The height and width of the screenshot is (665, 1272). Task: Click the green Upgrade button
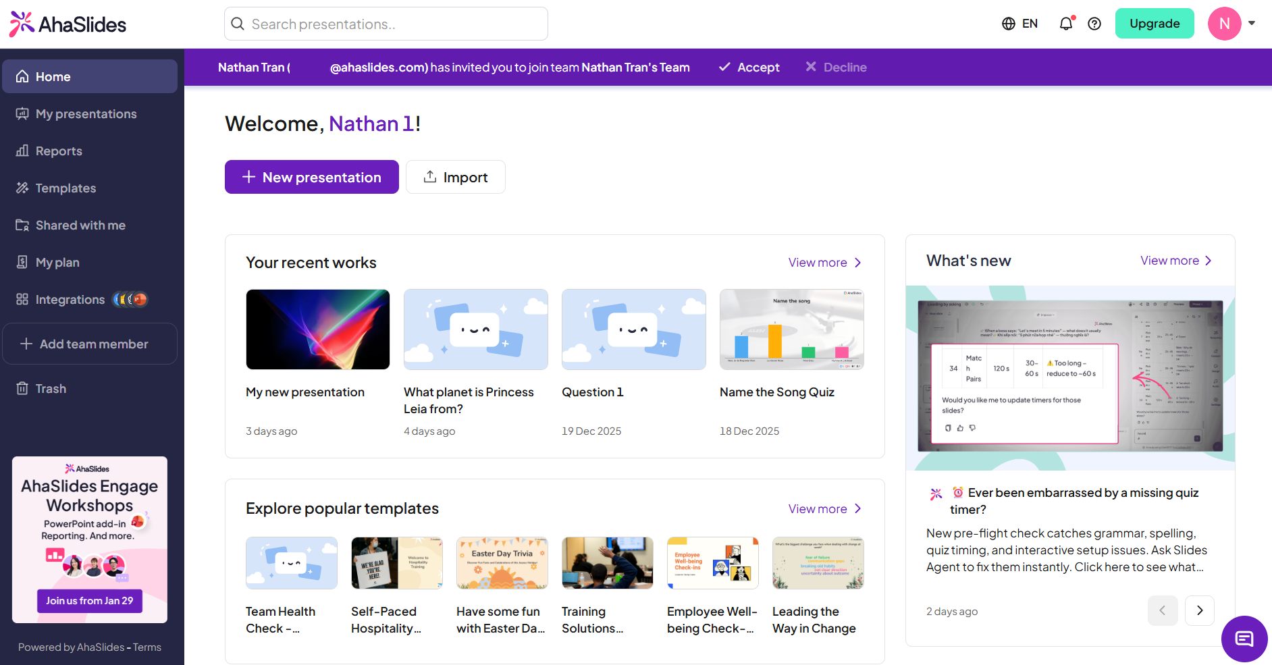(x=1154, y=24)
